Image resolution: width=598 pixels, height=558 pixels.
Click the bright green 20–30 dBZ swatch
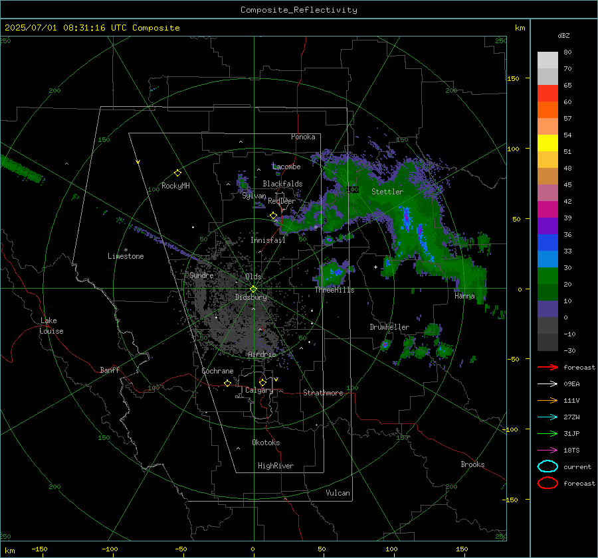click(x=548, y=276)
